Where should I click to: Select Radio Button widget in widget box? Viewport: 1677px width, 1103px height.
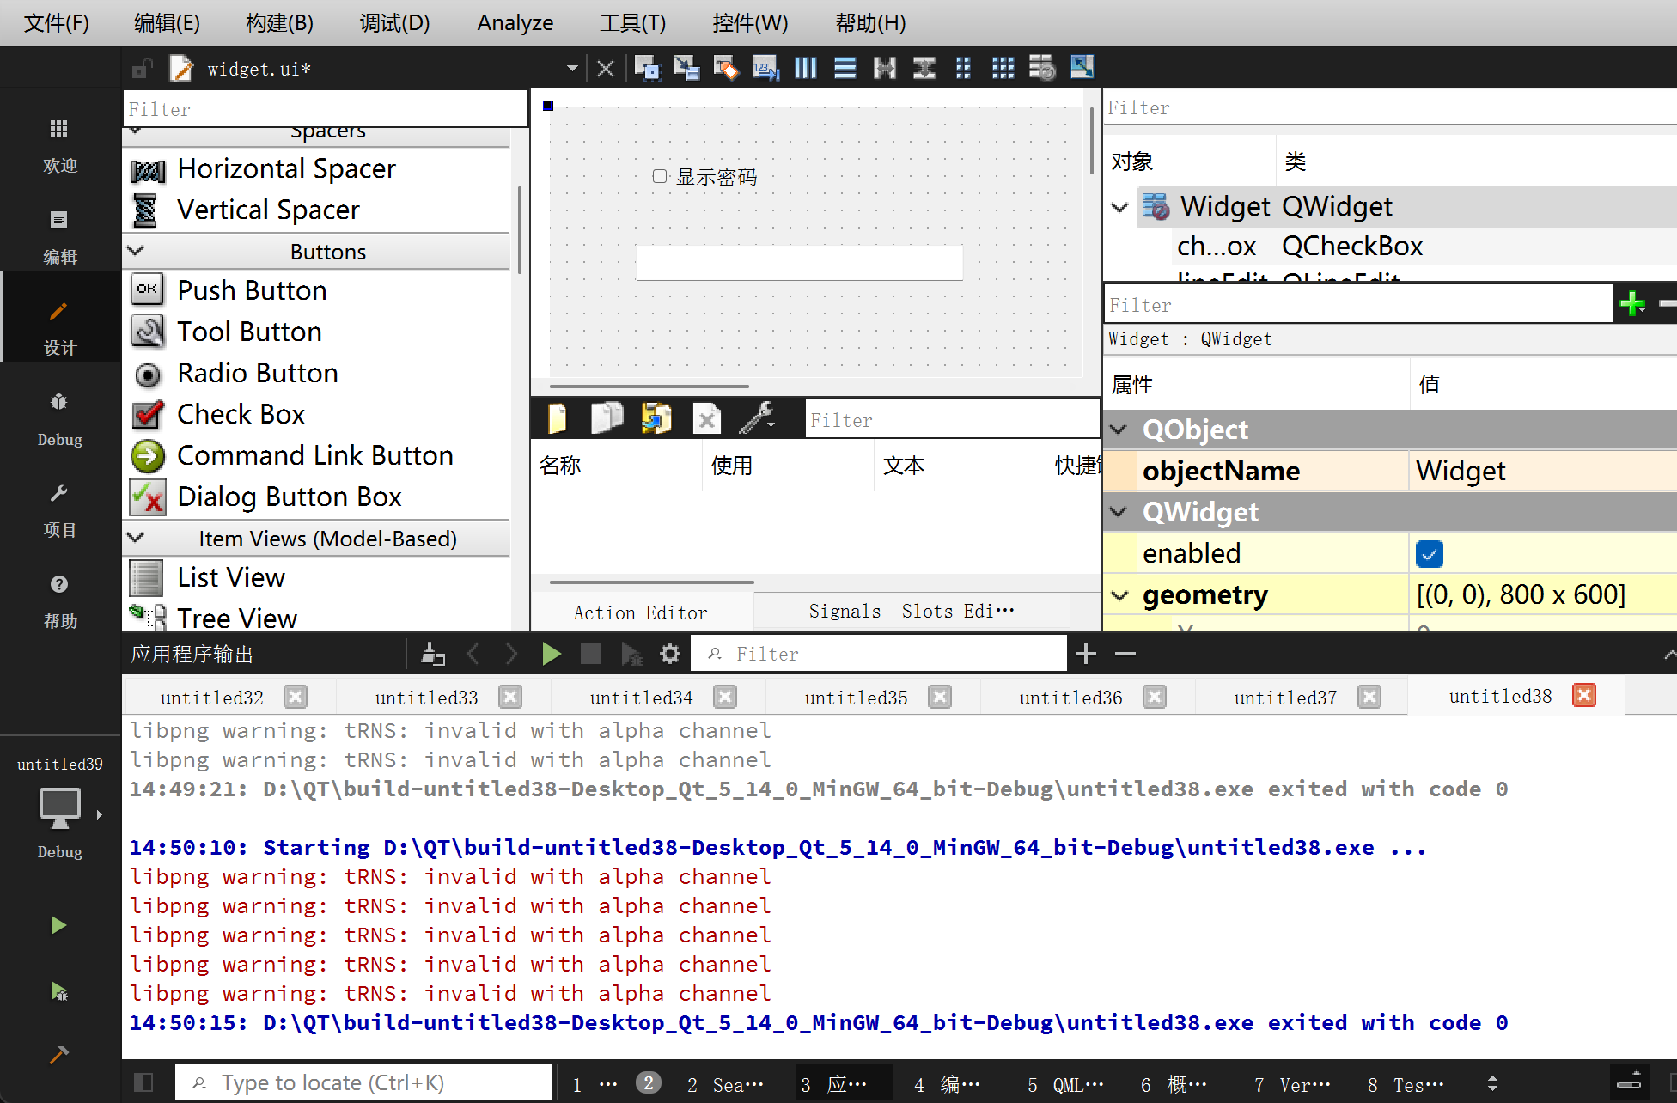click(x=257, y=374)
